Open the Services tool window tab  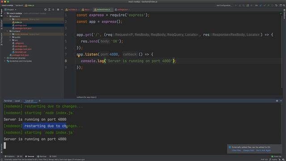42,157
